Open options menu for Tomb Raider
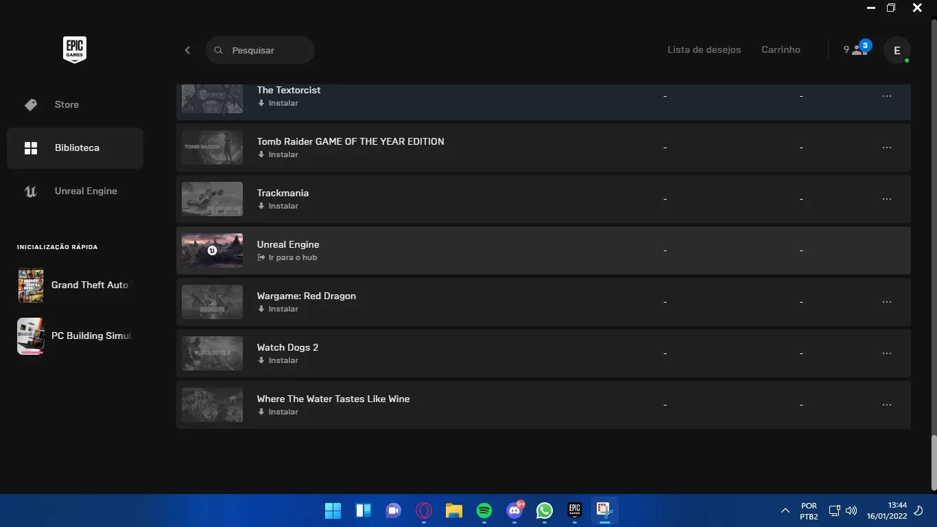The height and width of the screenshot is (527, 937). pos(887,148)
